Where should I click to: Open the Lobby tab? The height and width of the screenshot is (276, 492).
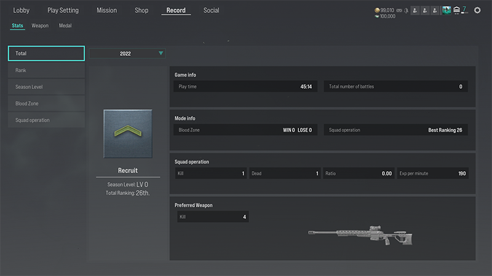pyautogui.click(x=22, y=10)
